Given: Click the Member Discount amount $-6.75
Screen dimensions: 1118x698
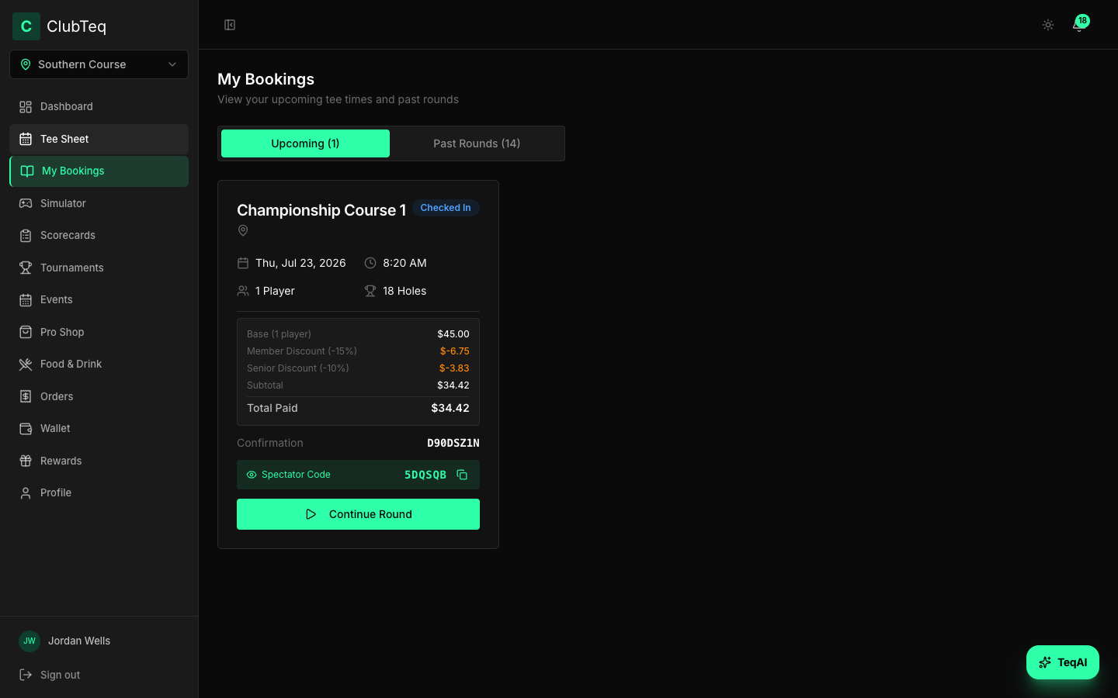Looking at the screenshot, I should pos(455,351).
